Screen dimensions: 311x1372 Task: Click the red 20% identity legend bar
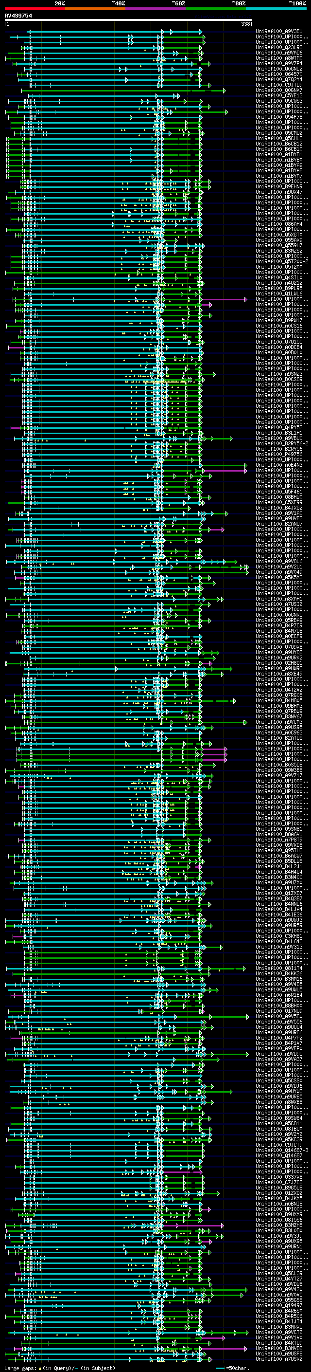(35, 9)
